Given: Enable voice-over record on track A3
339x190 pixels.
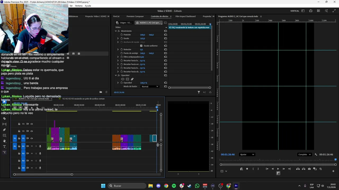Looking at the screenshot, I should coord(40,160).
